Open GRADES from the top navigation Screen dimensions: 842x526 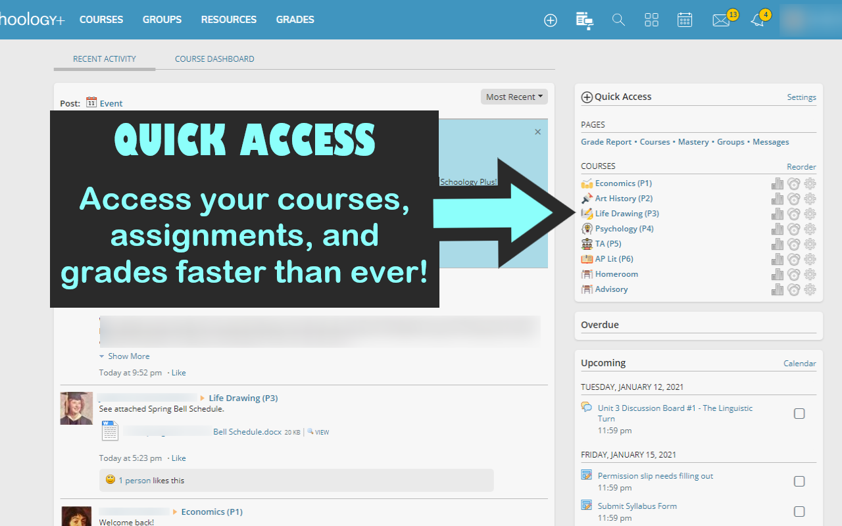pos(295,20)
